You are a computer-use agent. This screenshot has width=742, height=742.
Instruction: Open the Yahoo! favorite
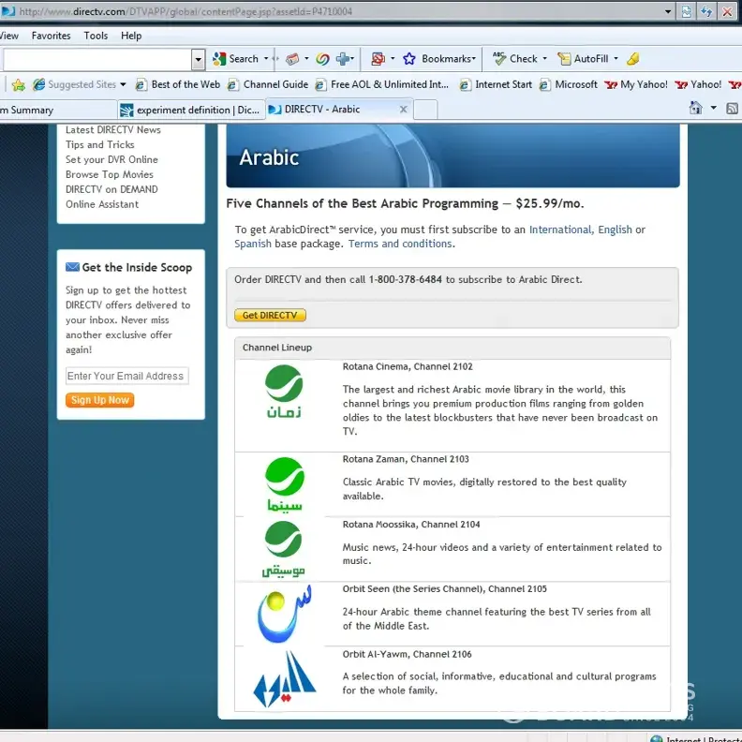698,84
